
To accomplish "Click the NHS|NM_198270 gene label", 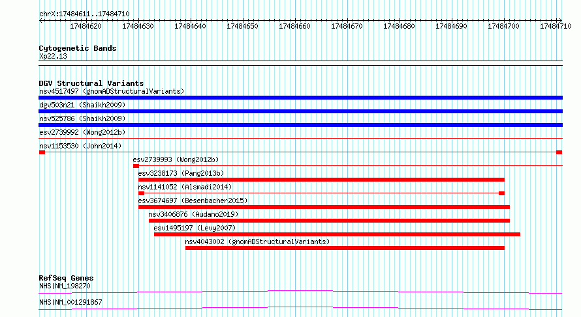I will pyautogui.click(x=65, y=286).
